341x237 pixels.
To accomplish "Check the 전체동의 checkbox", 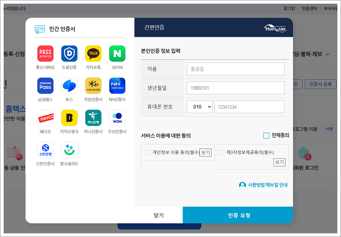I will 266,136.
